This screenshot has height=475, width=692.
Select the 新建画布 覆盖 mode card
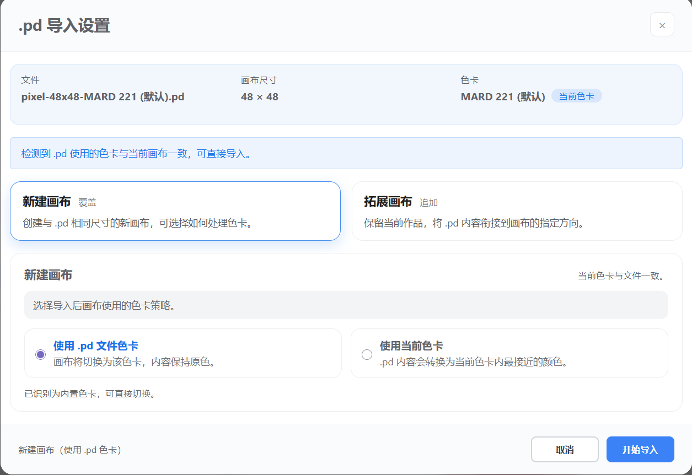click(175, 210)
